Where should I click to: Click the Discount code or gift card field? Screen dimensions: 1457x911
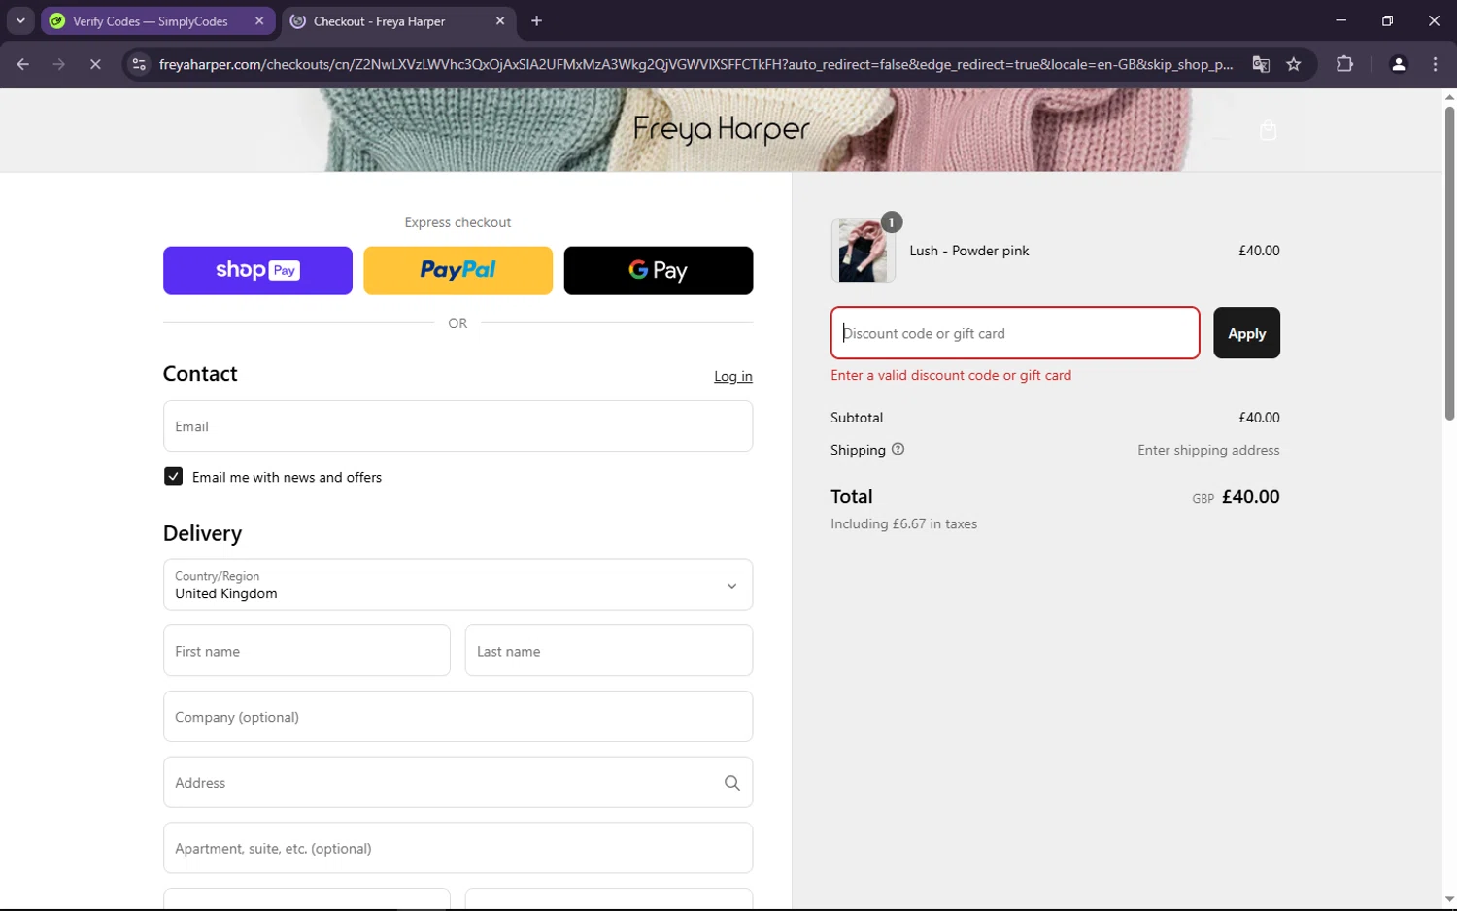point(1015,333)
